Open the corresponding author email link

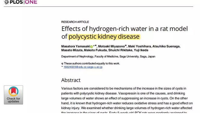click(83, 67)
